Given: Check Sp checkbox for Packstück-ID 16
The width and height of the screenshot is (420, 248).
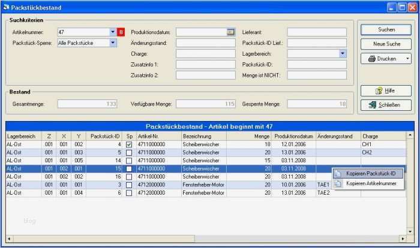Looking at the screenshot, I should [x=129, y=177].
